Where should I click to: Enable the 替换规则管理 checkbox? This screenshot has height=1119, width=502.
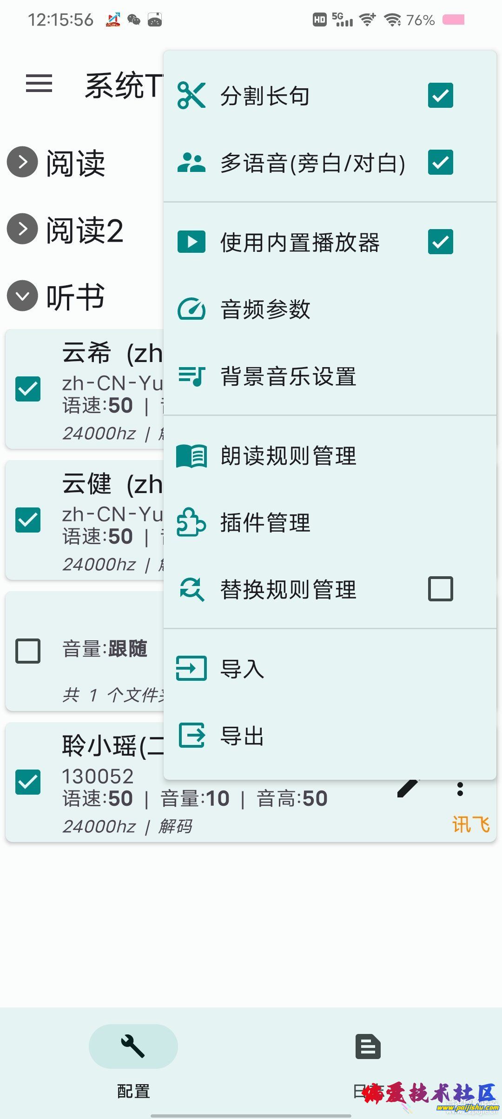pyautogui.click(x=440, y=589)
